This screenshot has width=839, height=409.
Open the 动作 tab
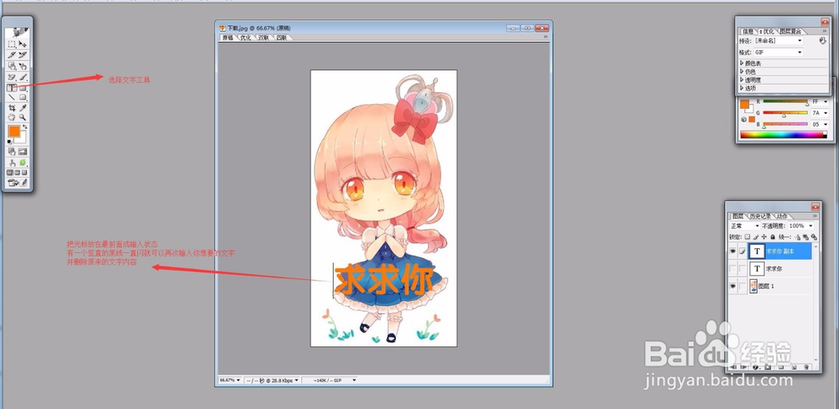click(782, 216)
